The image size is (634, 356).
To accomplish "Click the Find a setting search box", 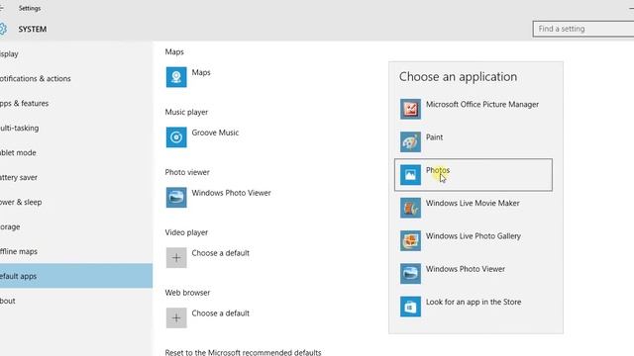I will click(x=583, y=29).
